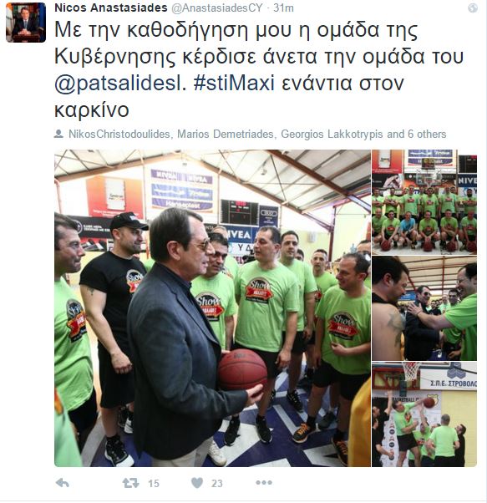Click the @patsalidesI mention link
The image size is (487, 503).
[x=120, y=84]
